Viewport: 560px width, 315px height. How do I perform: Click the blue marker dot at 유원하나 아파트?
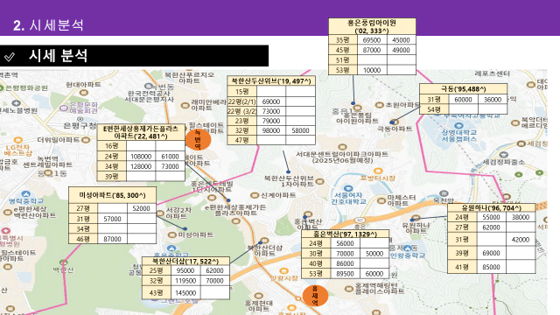tap(412, 220)
